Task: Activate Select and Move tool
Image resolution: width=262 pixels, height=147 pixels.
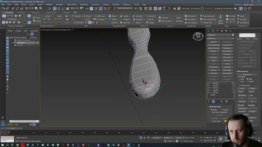Action: pos(54,8)
